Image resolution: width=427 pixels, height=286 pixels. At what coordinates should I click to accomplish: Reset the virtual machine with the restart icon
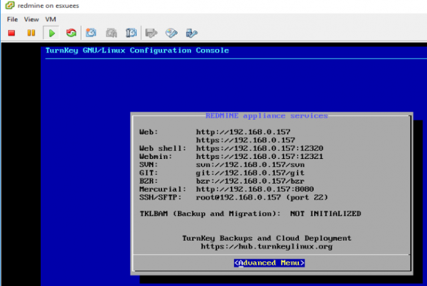point(71,33)
